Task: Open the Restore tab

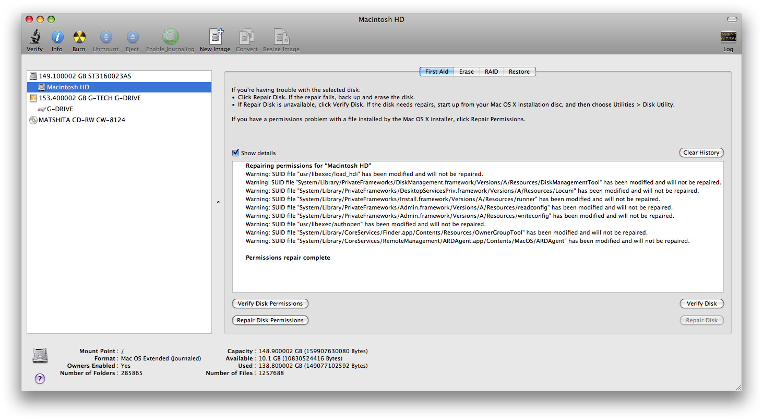Action: (x=519, y=72)
